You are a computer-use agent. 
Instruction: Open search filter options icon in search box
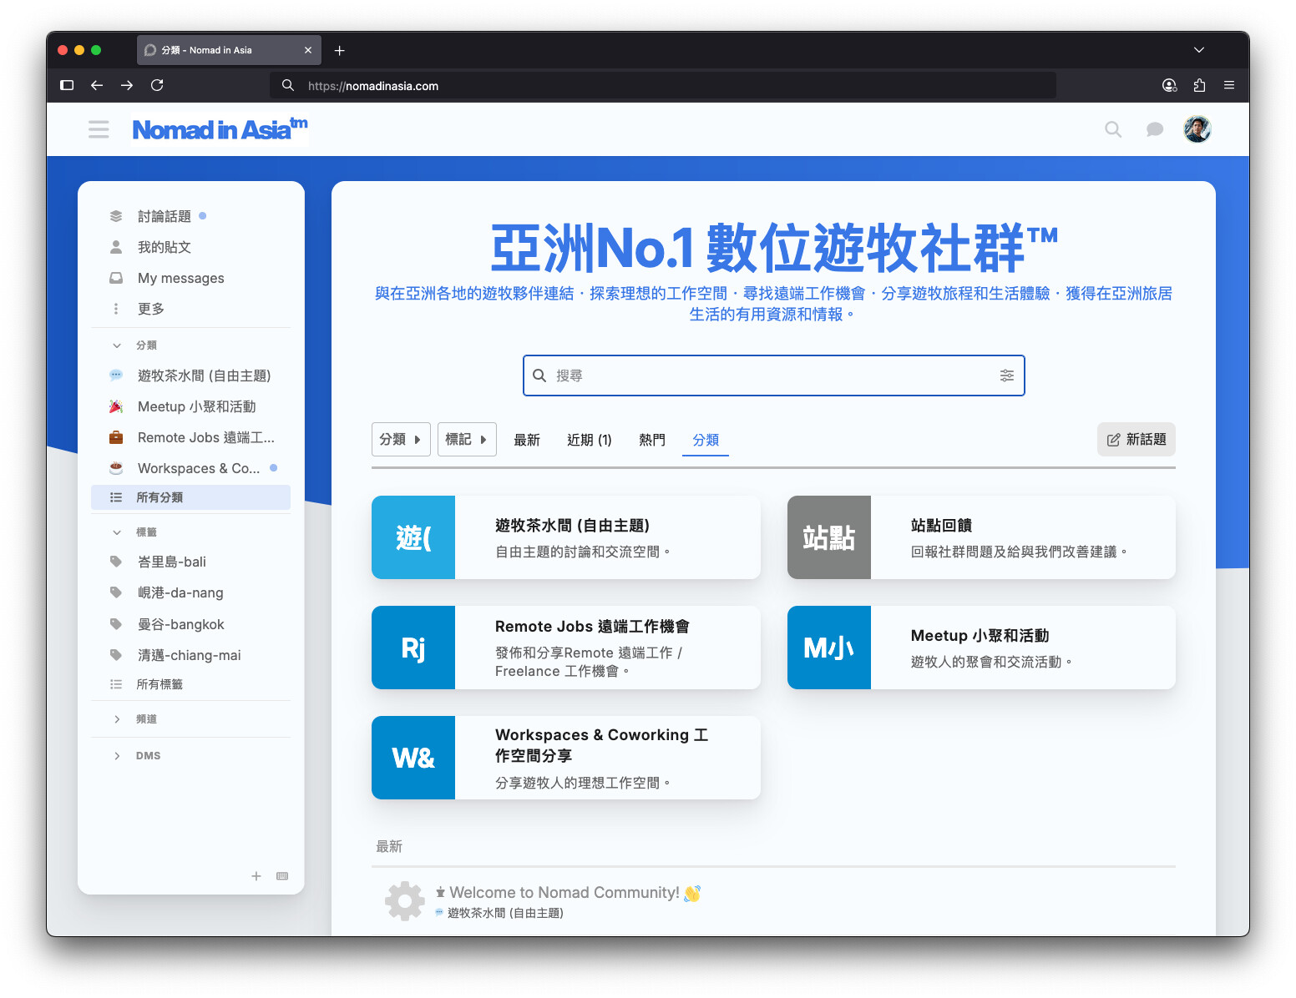pos(1006,376)
